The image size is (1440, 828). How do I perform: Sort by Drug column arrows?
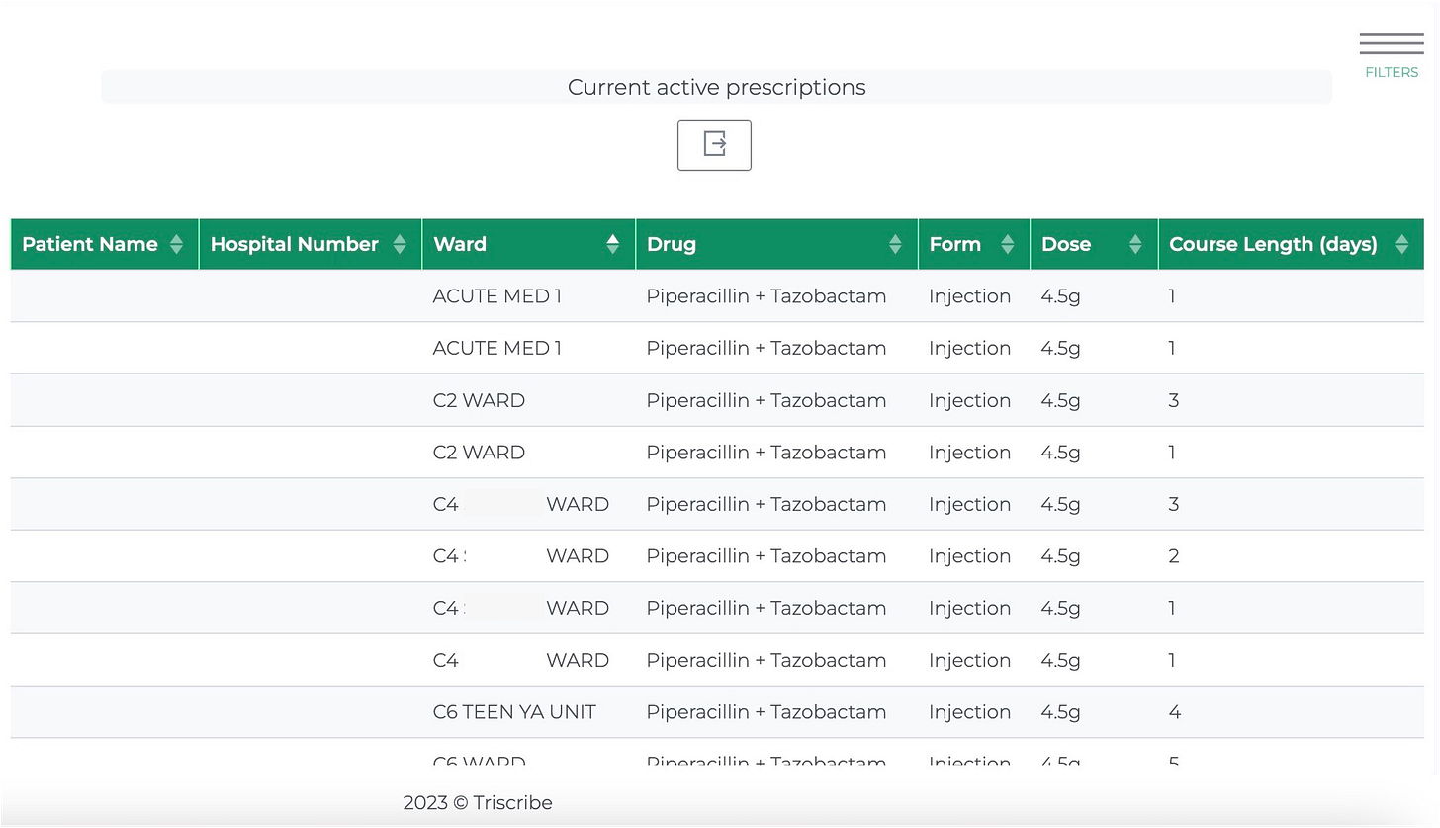895,244
